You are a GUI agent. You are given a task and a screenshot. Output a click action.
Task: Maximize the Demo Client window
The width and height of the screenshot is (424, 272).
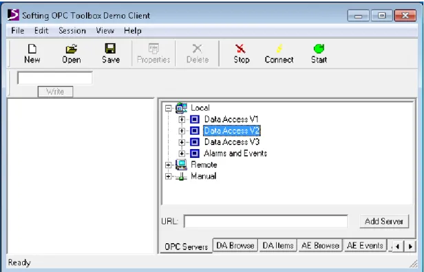[381, 16]
